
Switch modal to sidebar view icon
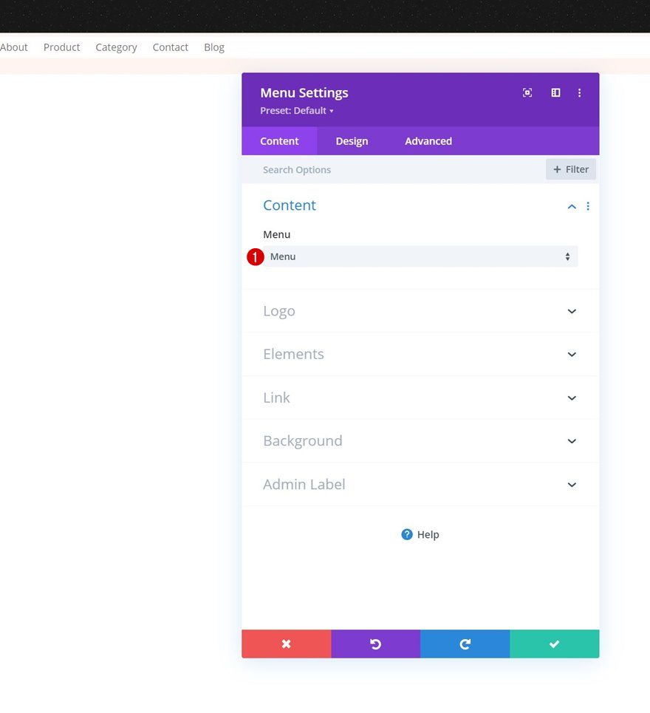555,92
